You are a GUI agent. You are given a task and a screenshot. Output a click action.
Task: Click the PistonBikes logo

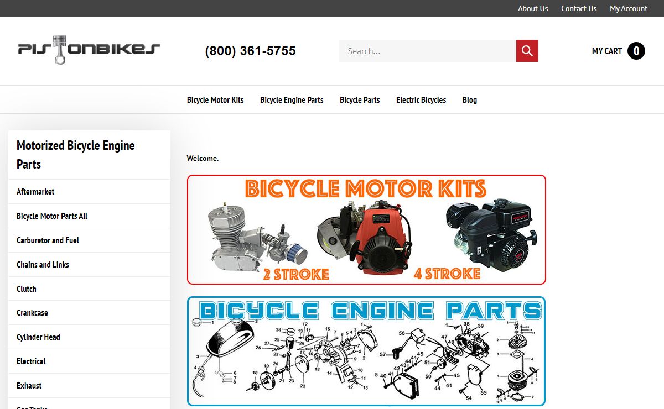[x=89, y=50]
